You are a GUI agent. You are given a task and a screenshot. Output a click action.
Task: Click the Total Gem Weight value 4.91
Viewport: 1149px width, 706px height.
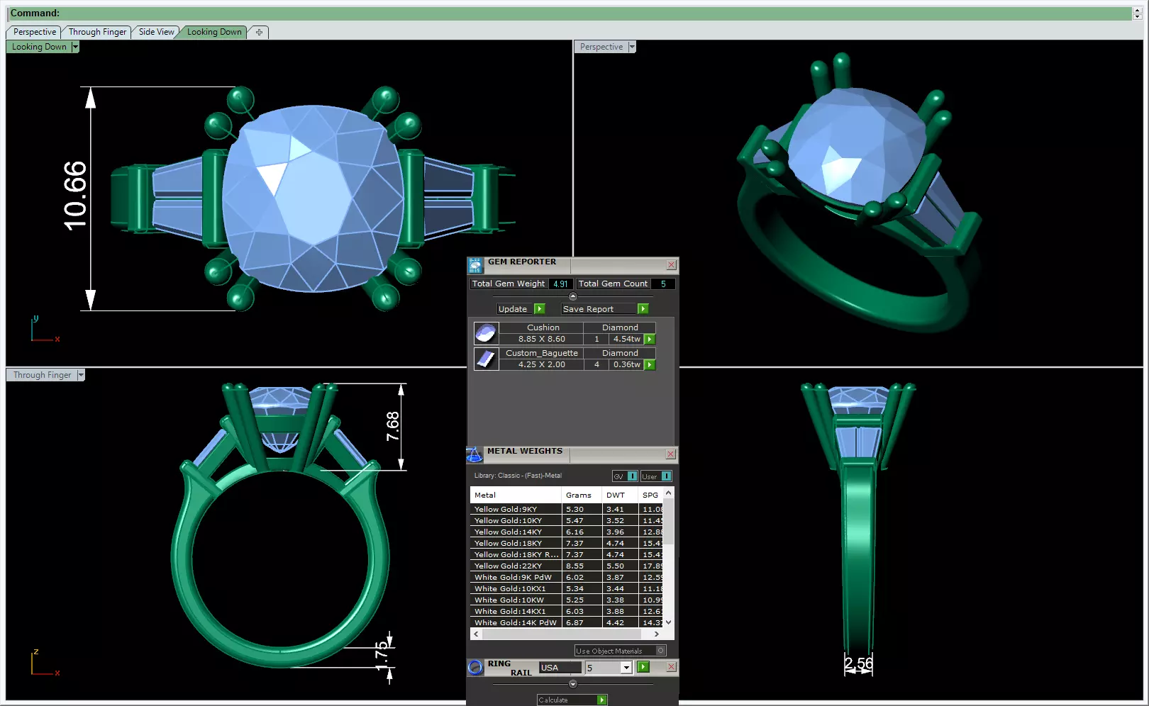tap(560, 284)
